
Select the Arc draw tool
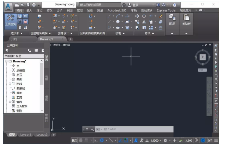pyautogui.click(x=118, y=16)
